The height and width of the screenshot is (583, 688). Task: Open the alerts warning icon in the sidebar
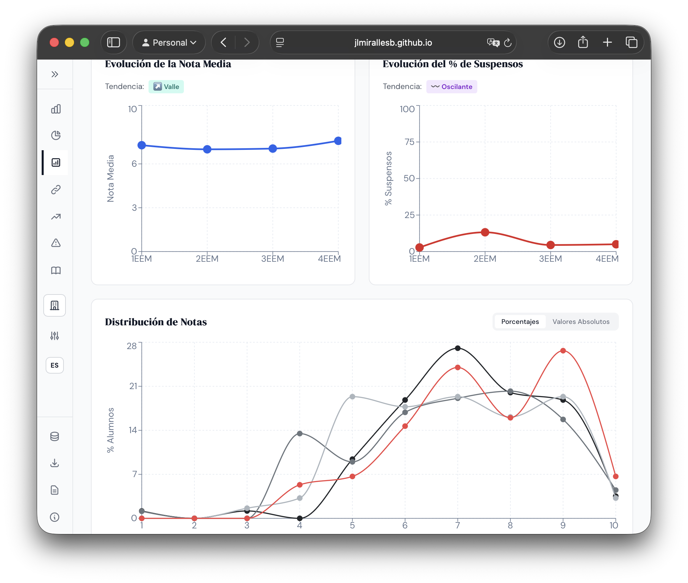[56, 243]
